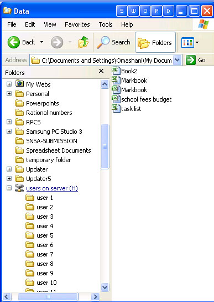Click the vertical scrollbar thumb in Folders
This screenshot has width=214, height=302.
coord(105,147)
